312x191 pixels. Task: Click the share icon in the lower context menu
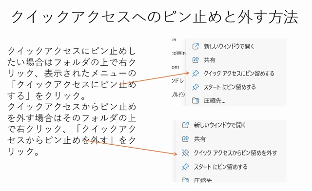click(x=185, y=139)
